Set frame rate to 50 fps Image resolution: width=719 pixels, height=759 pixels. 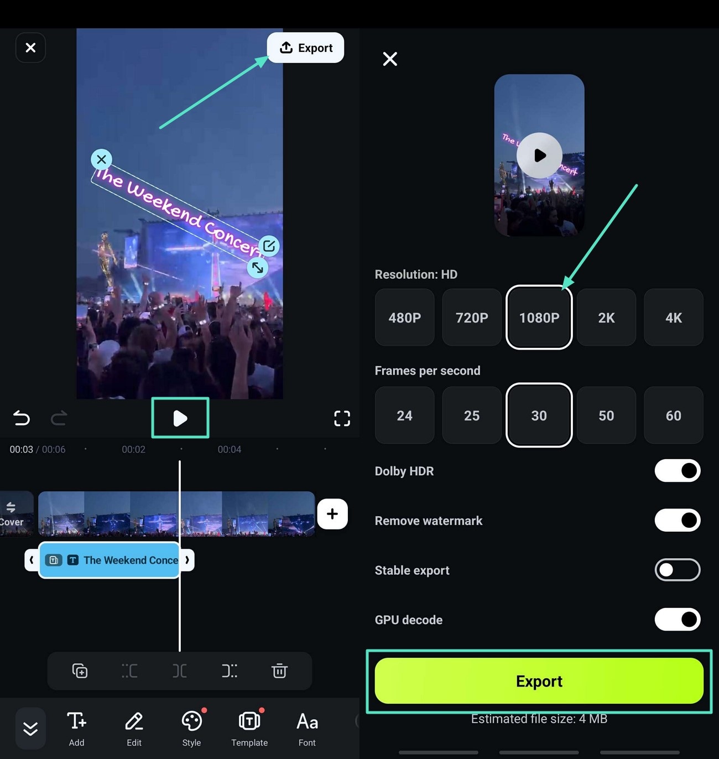606,415
